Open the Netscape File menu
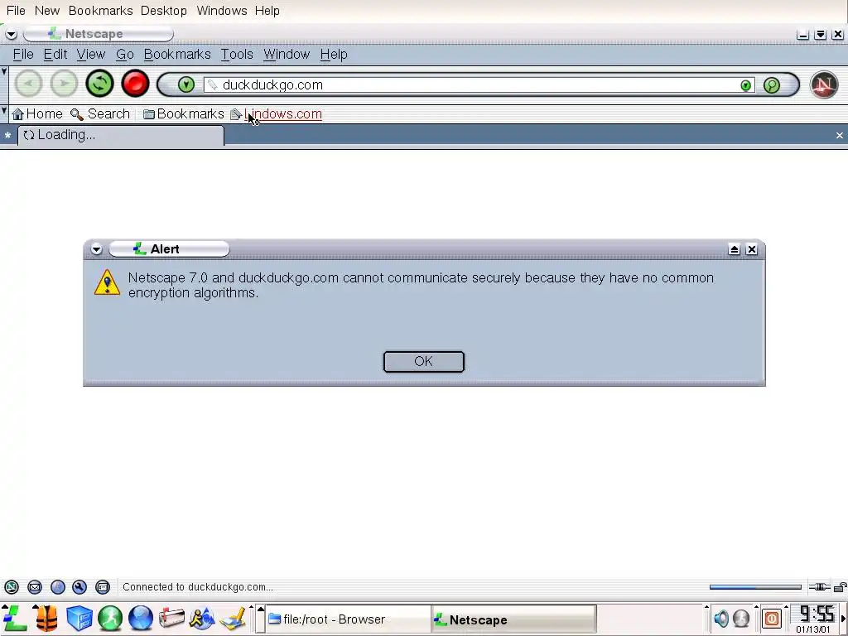 coord(23,55)
